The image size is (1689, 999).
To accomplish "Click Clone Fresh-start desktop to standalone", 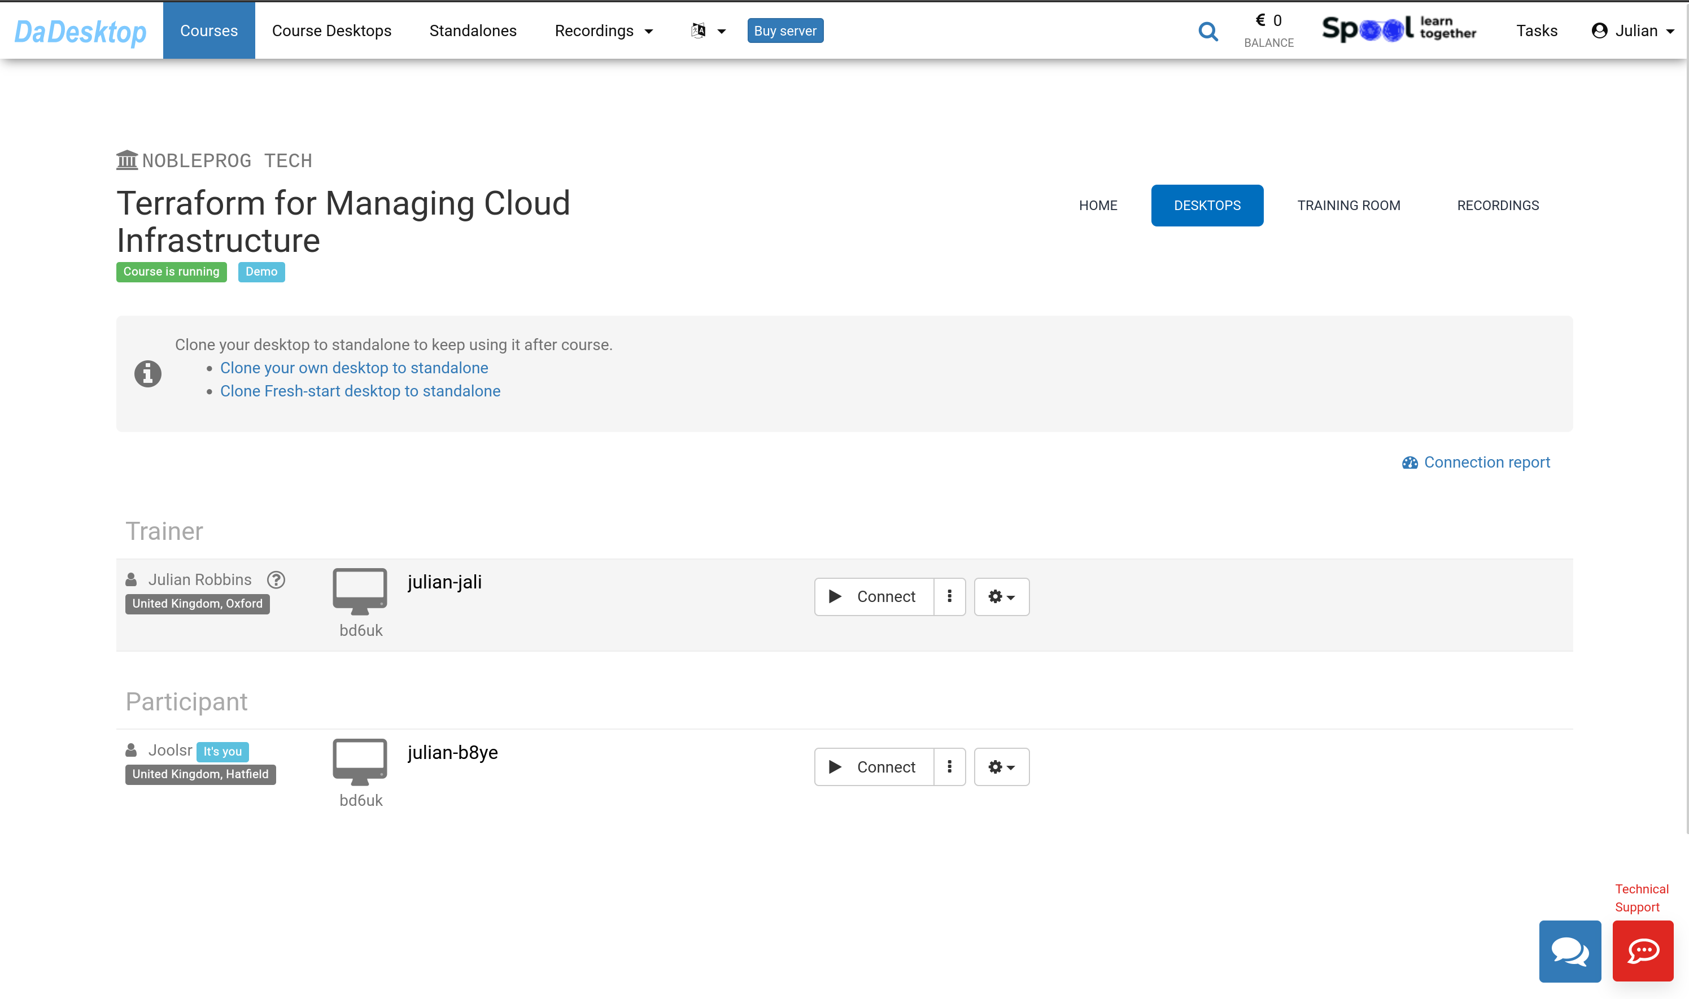I will coord(360,391).
